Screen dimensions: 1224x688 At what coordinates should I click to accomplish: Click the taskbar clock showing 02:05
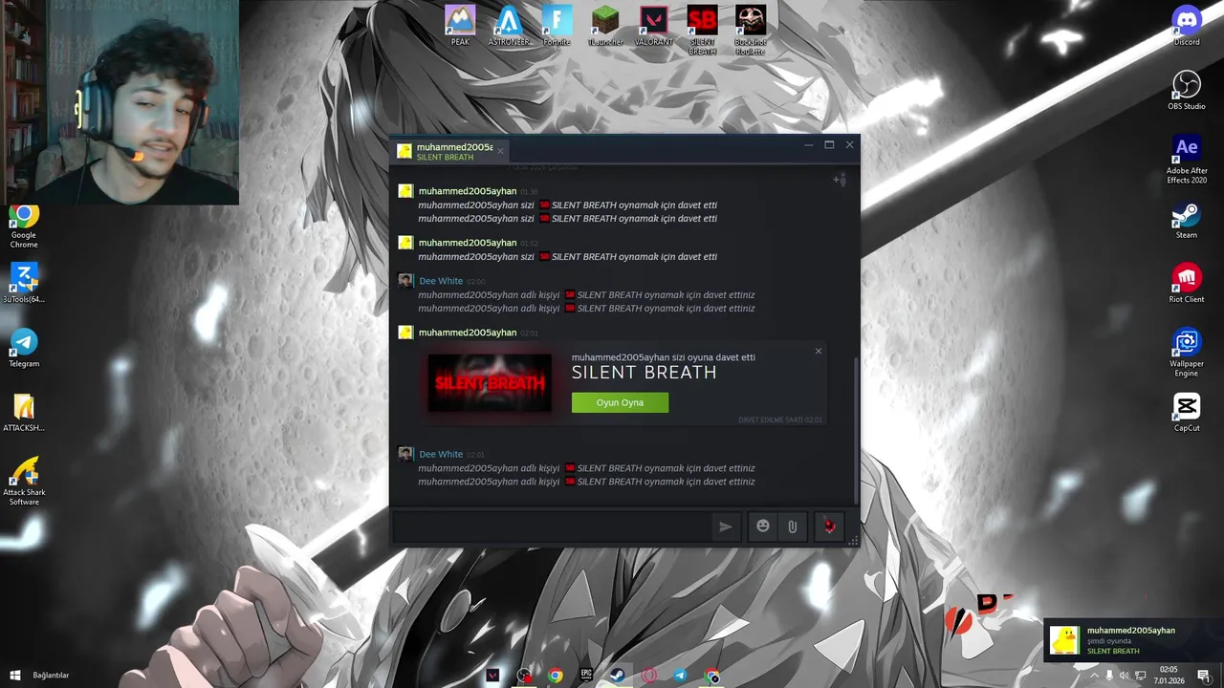click(1169, 676)
